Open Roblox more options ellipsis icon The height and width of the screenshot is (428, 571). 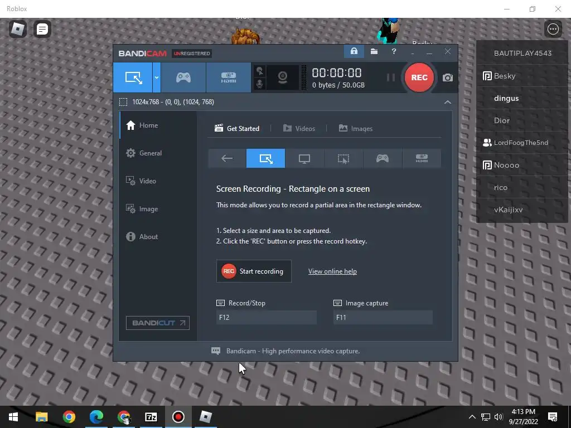553,29
